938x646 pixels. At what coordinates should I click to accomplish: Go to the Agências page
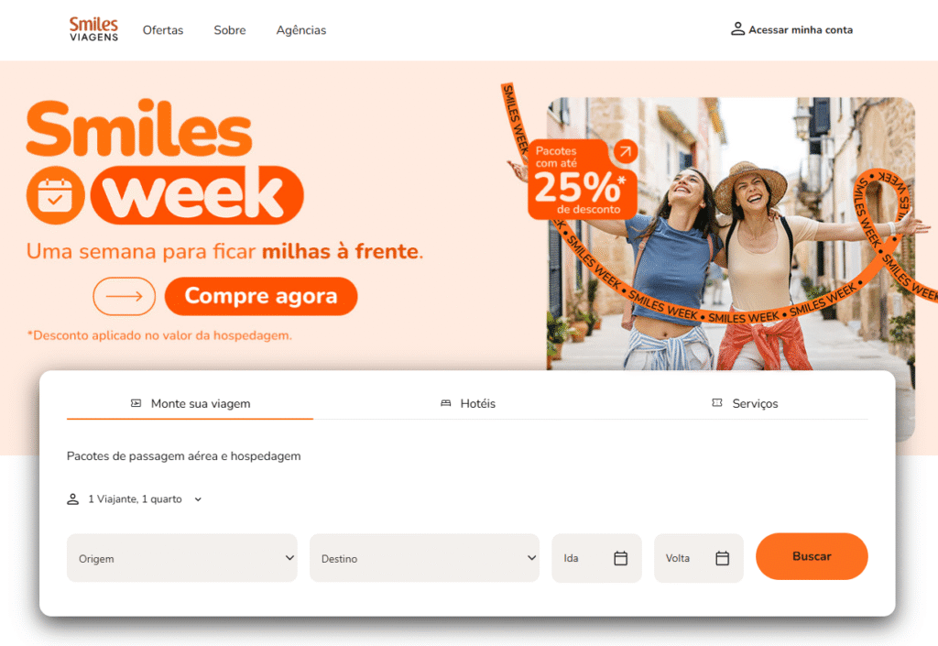coord(300,30)
